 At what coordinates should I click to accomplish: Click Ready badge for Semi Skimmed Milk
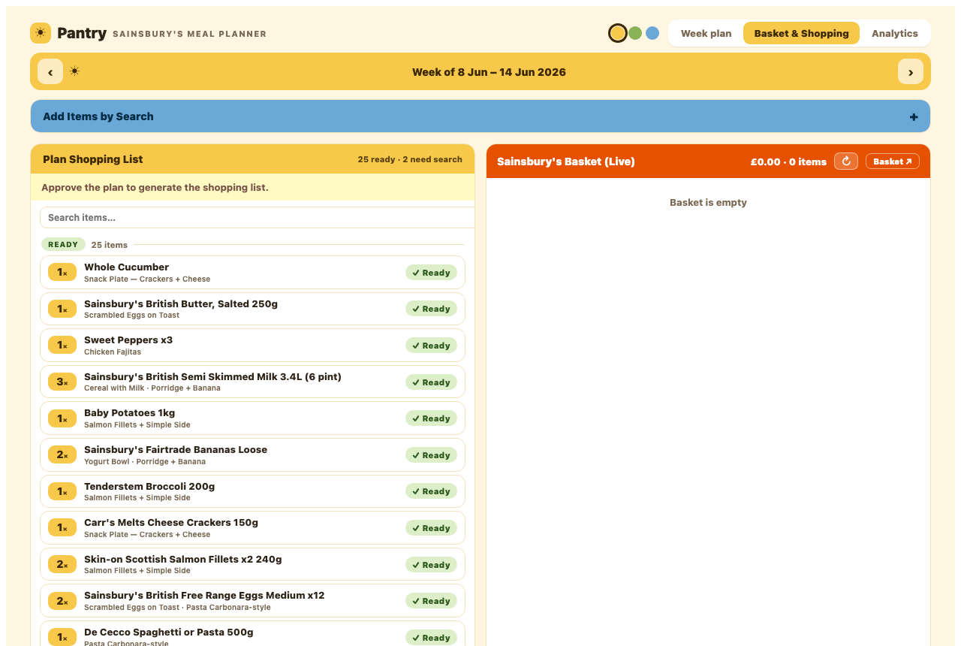(432, 382)
